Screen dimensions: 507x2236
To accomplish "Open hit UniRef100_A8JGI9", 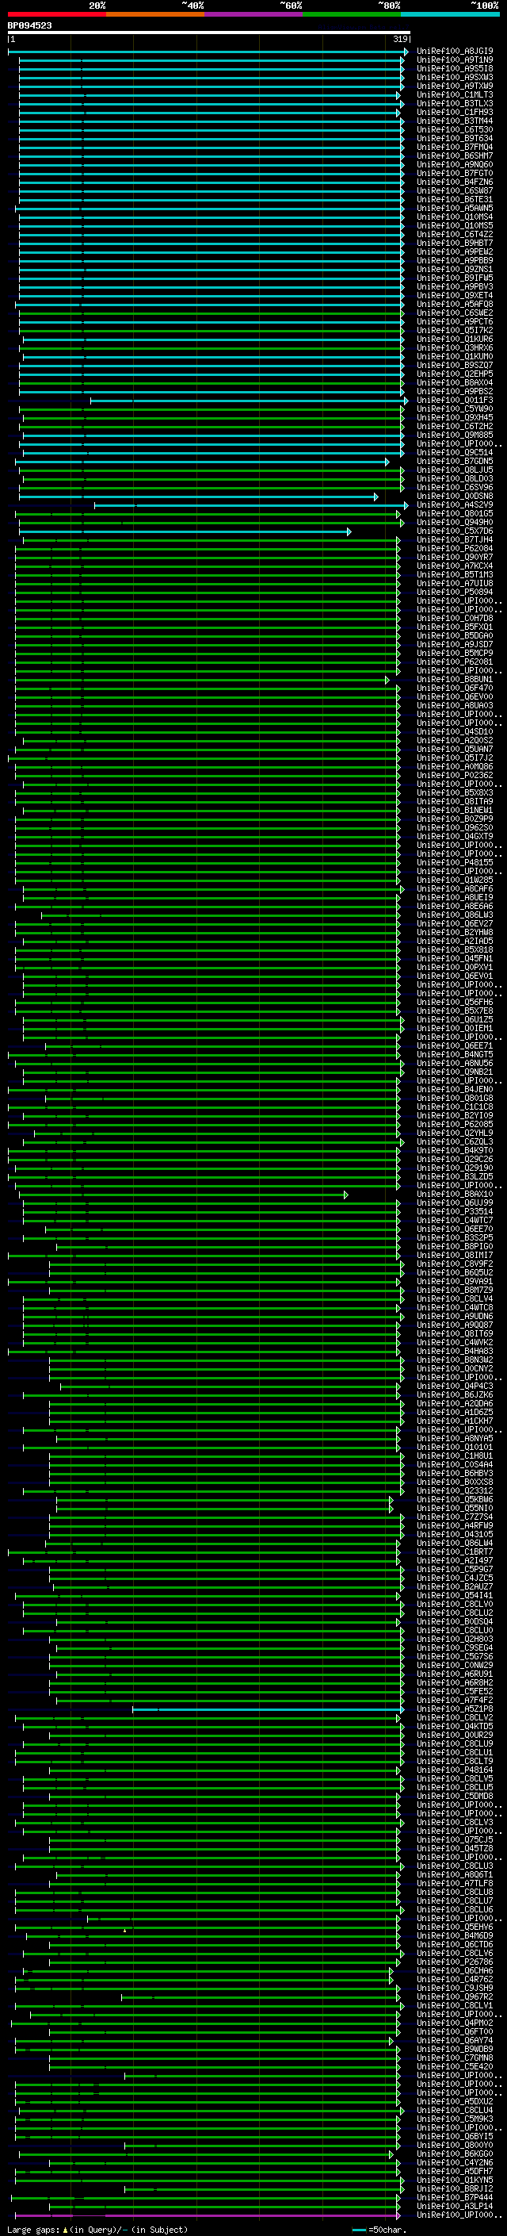I will [x=455, y=52].
